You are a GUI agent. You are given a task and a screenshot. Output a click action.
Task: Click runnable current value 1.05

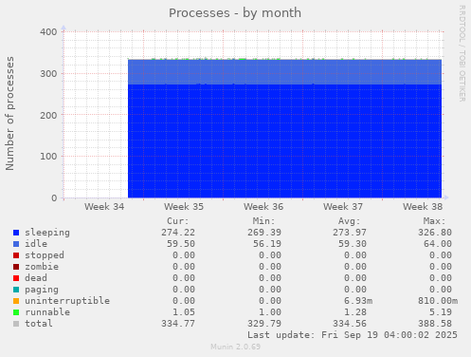pyautogui.click(x=184, y=312)
